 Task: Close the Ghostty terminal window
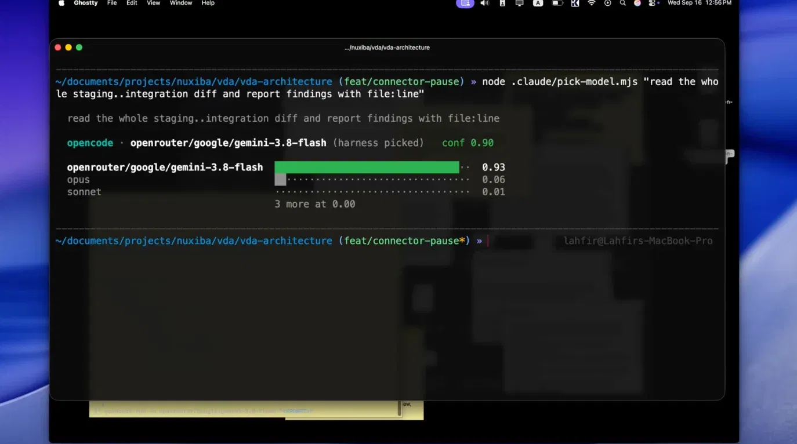58,48
